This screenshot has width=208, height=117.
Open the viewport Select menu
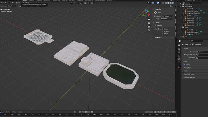click(x=18, y=3)
